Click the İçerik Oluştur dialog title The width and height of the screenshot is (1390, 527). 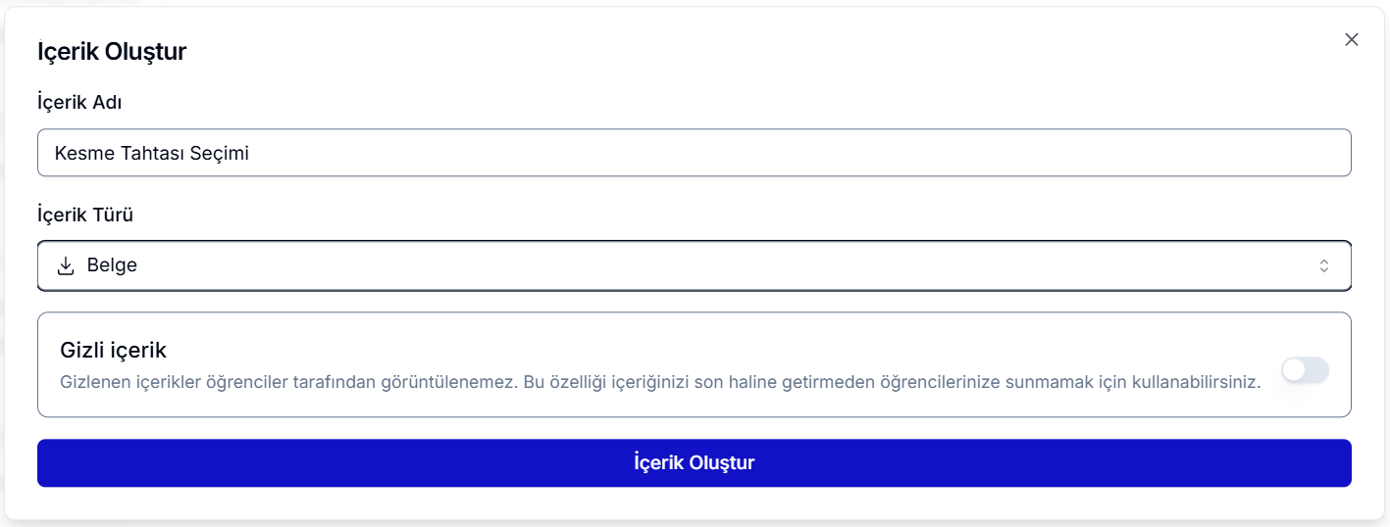click(112, 52)
